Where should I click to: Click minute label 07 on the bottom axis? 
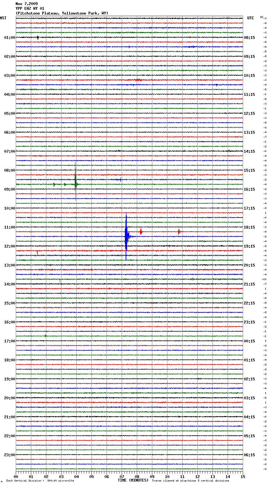point(122,476)
